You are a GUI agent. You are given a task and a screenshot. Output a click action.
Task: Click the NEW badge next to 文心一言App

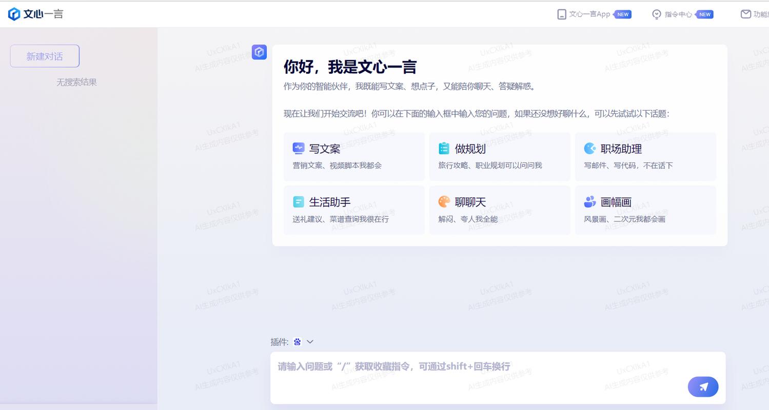622,14
